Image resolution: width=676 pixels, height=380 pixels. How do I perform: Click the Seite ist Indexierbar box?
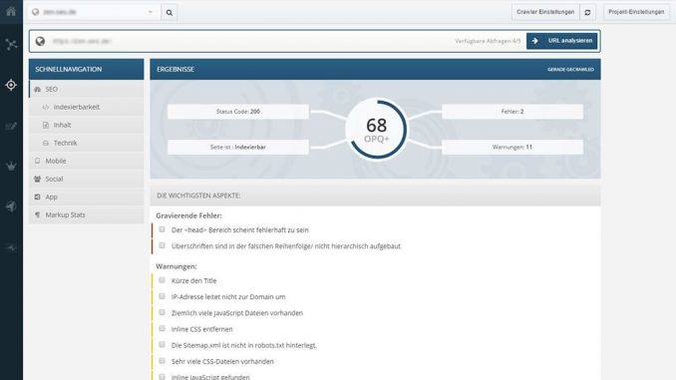238,147
